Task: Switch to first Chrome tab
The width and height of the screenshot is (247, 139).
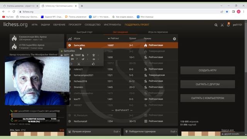Action: pyautogui.click(x=20, y=6)
